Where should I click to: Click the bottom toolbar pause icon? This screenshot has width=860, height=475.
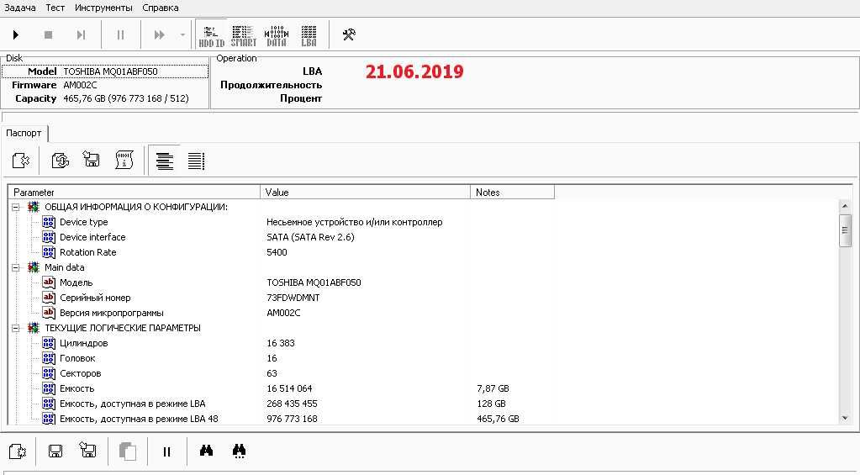tap(166, 452)
